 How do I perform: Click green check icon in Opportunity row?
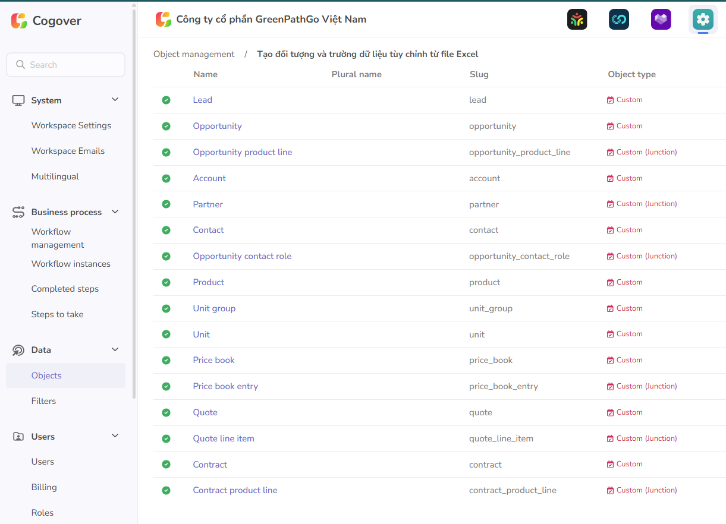166,126
